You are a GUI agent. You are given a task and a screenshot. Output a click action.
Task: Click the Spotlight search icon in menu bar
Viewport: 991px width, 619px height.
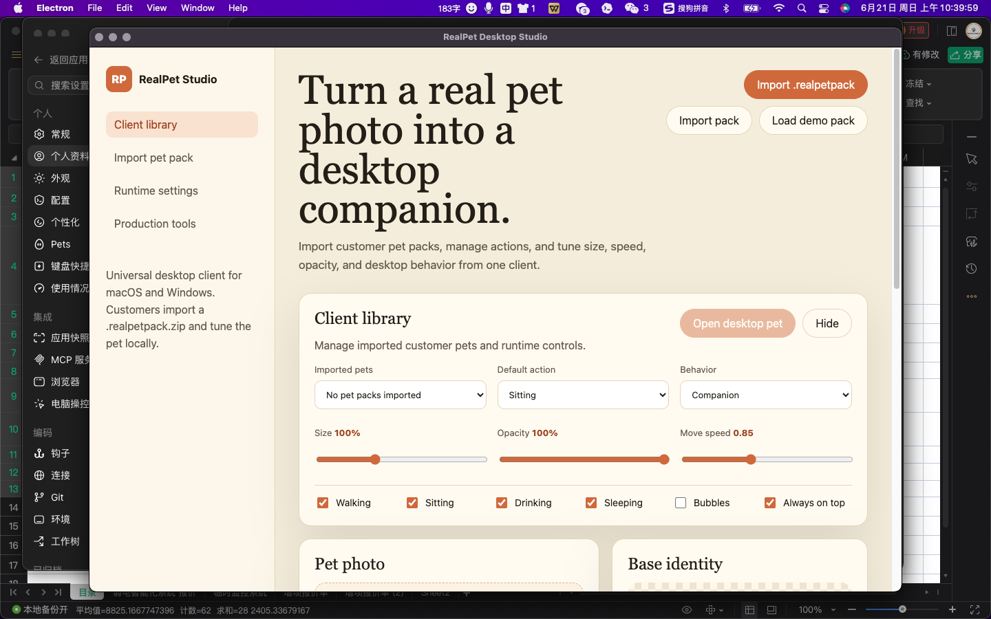point(802,8)
